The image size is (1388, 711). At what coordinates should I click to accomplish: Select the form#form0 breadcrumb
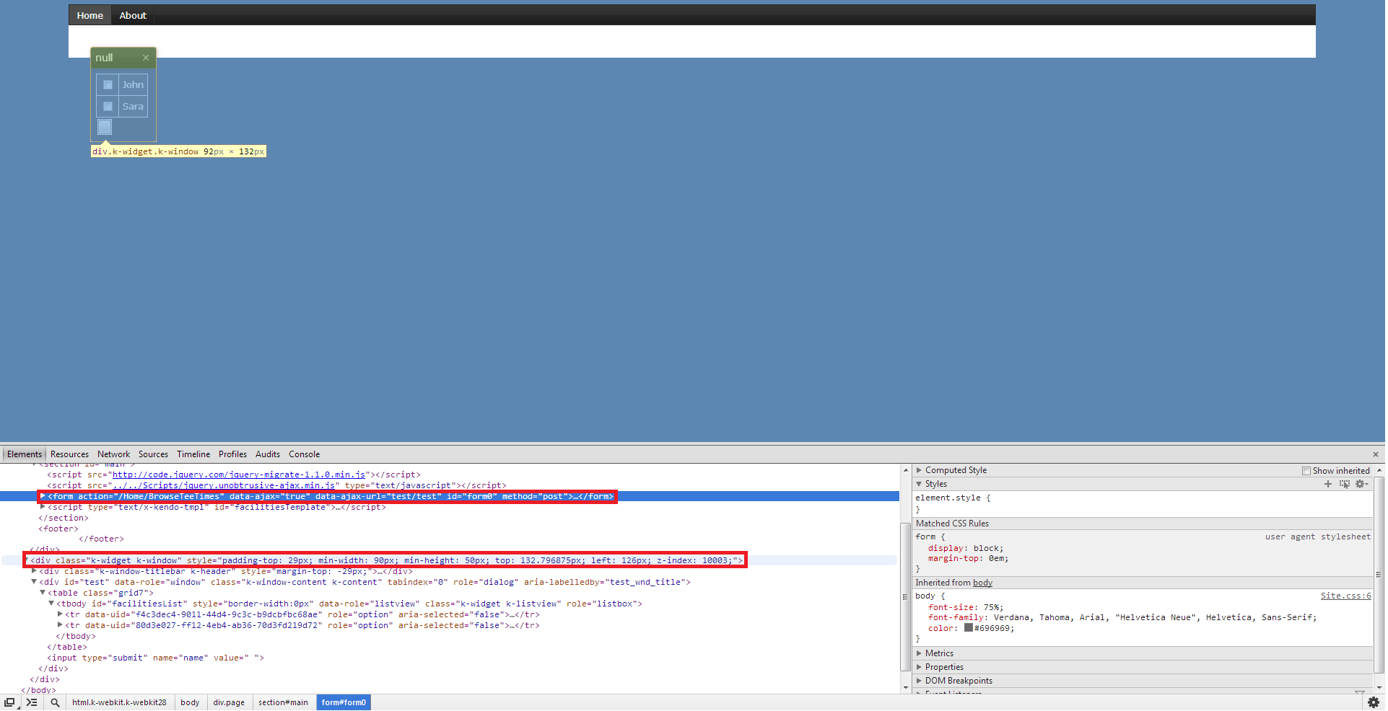[344, 702]
